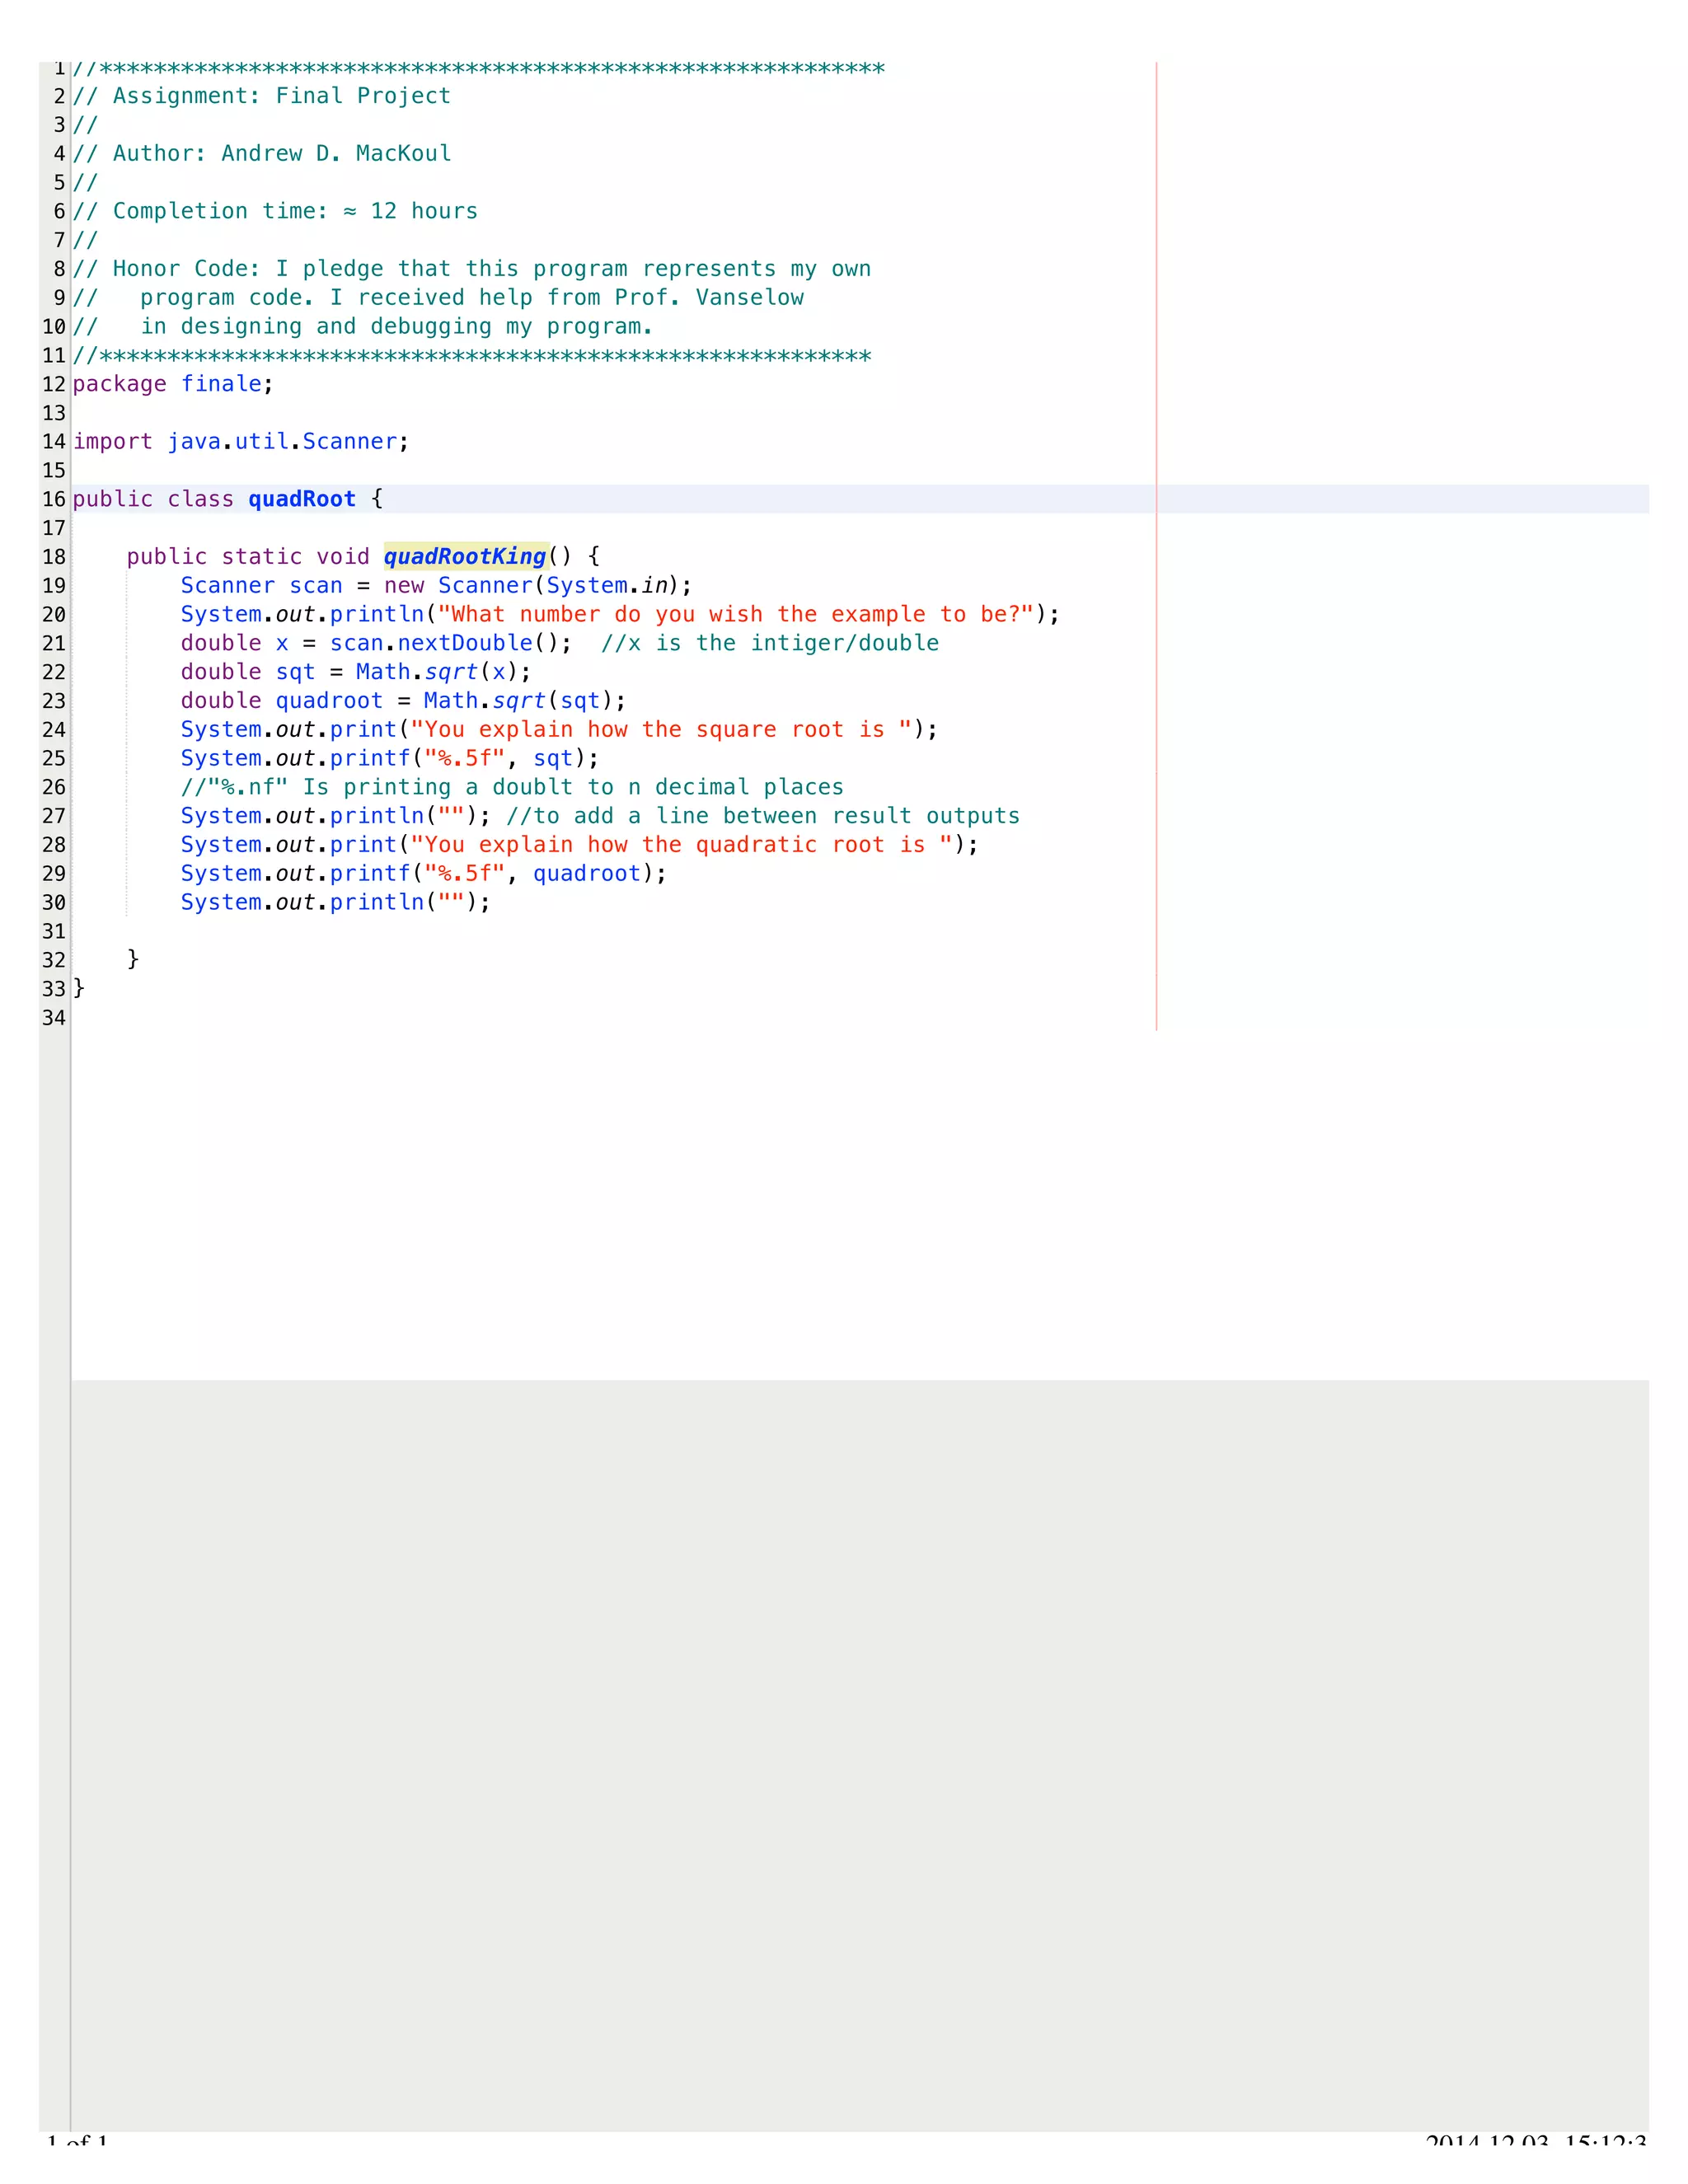Viewport: 1688px width, 2184px height.
Task: Click the 'Completion time: ≈ 12 hours' comment
Action: [x=275, y=211]
